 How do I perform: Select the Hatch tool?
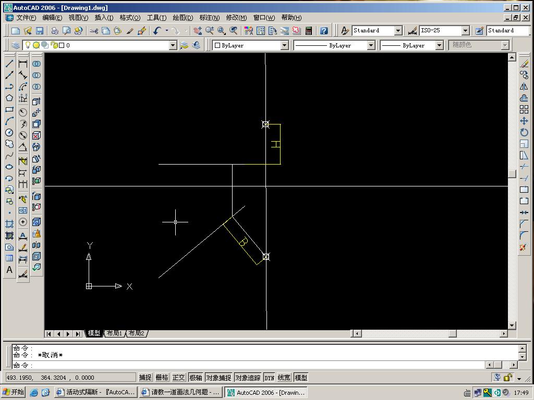(x=9, y=224)
